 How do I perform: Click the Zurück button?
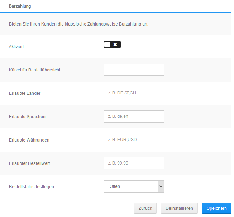point(145,208)
